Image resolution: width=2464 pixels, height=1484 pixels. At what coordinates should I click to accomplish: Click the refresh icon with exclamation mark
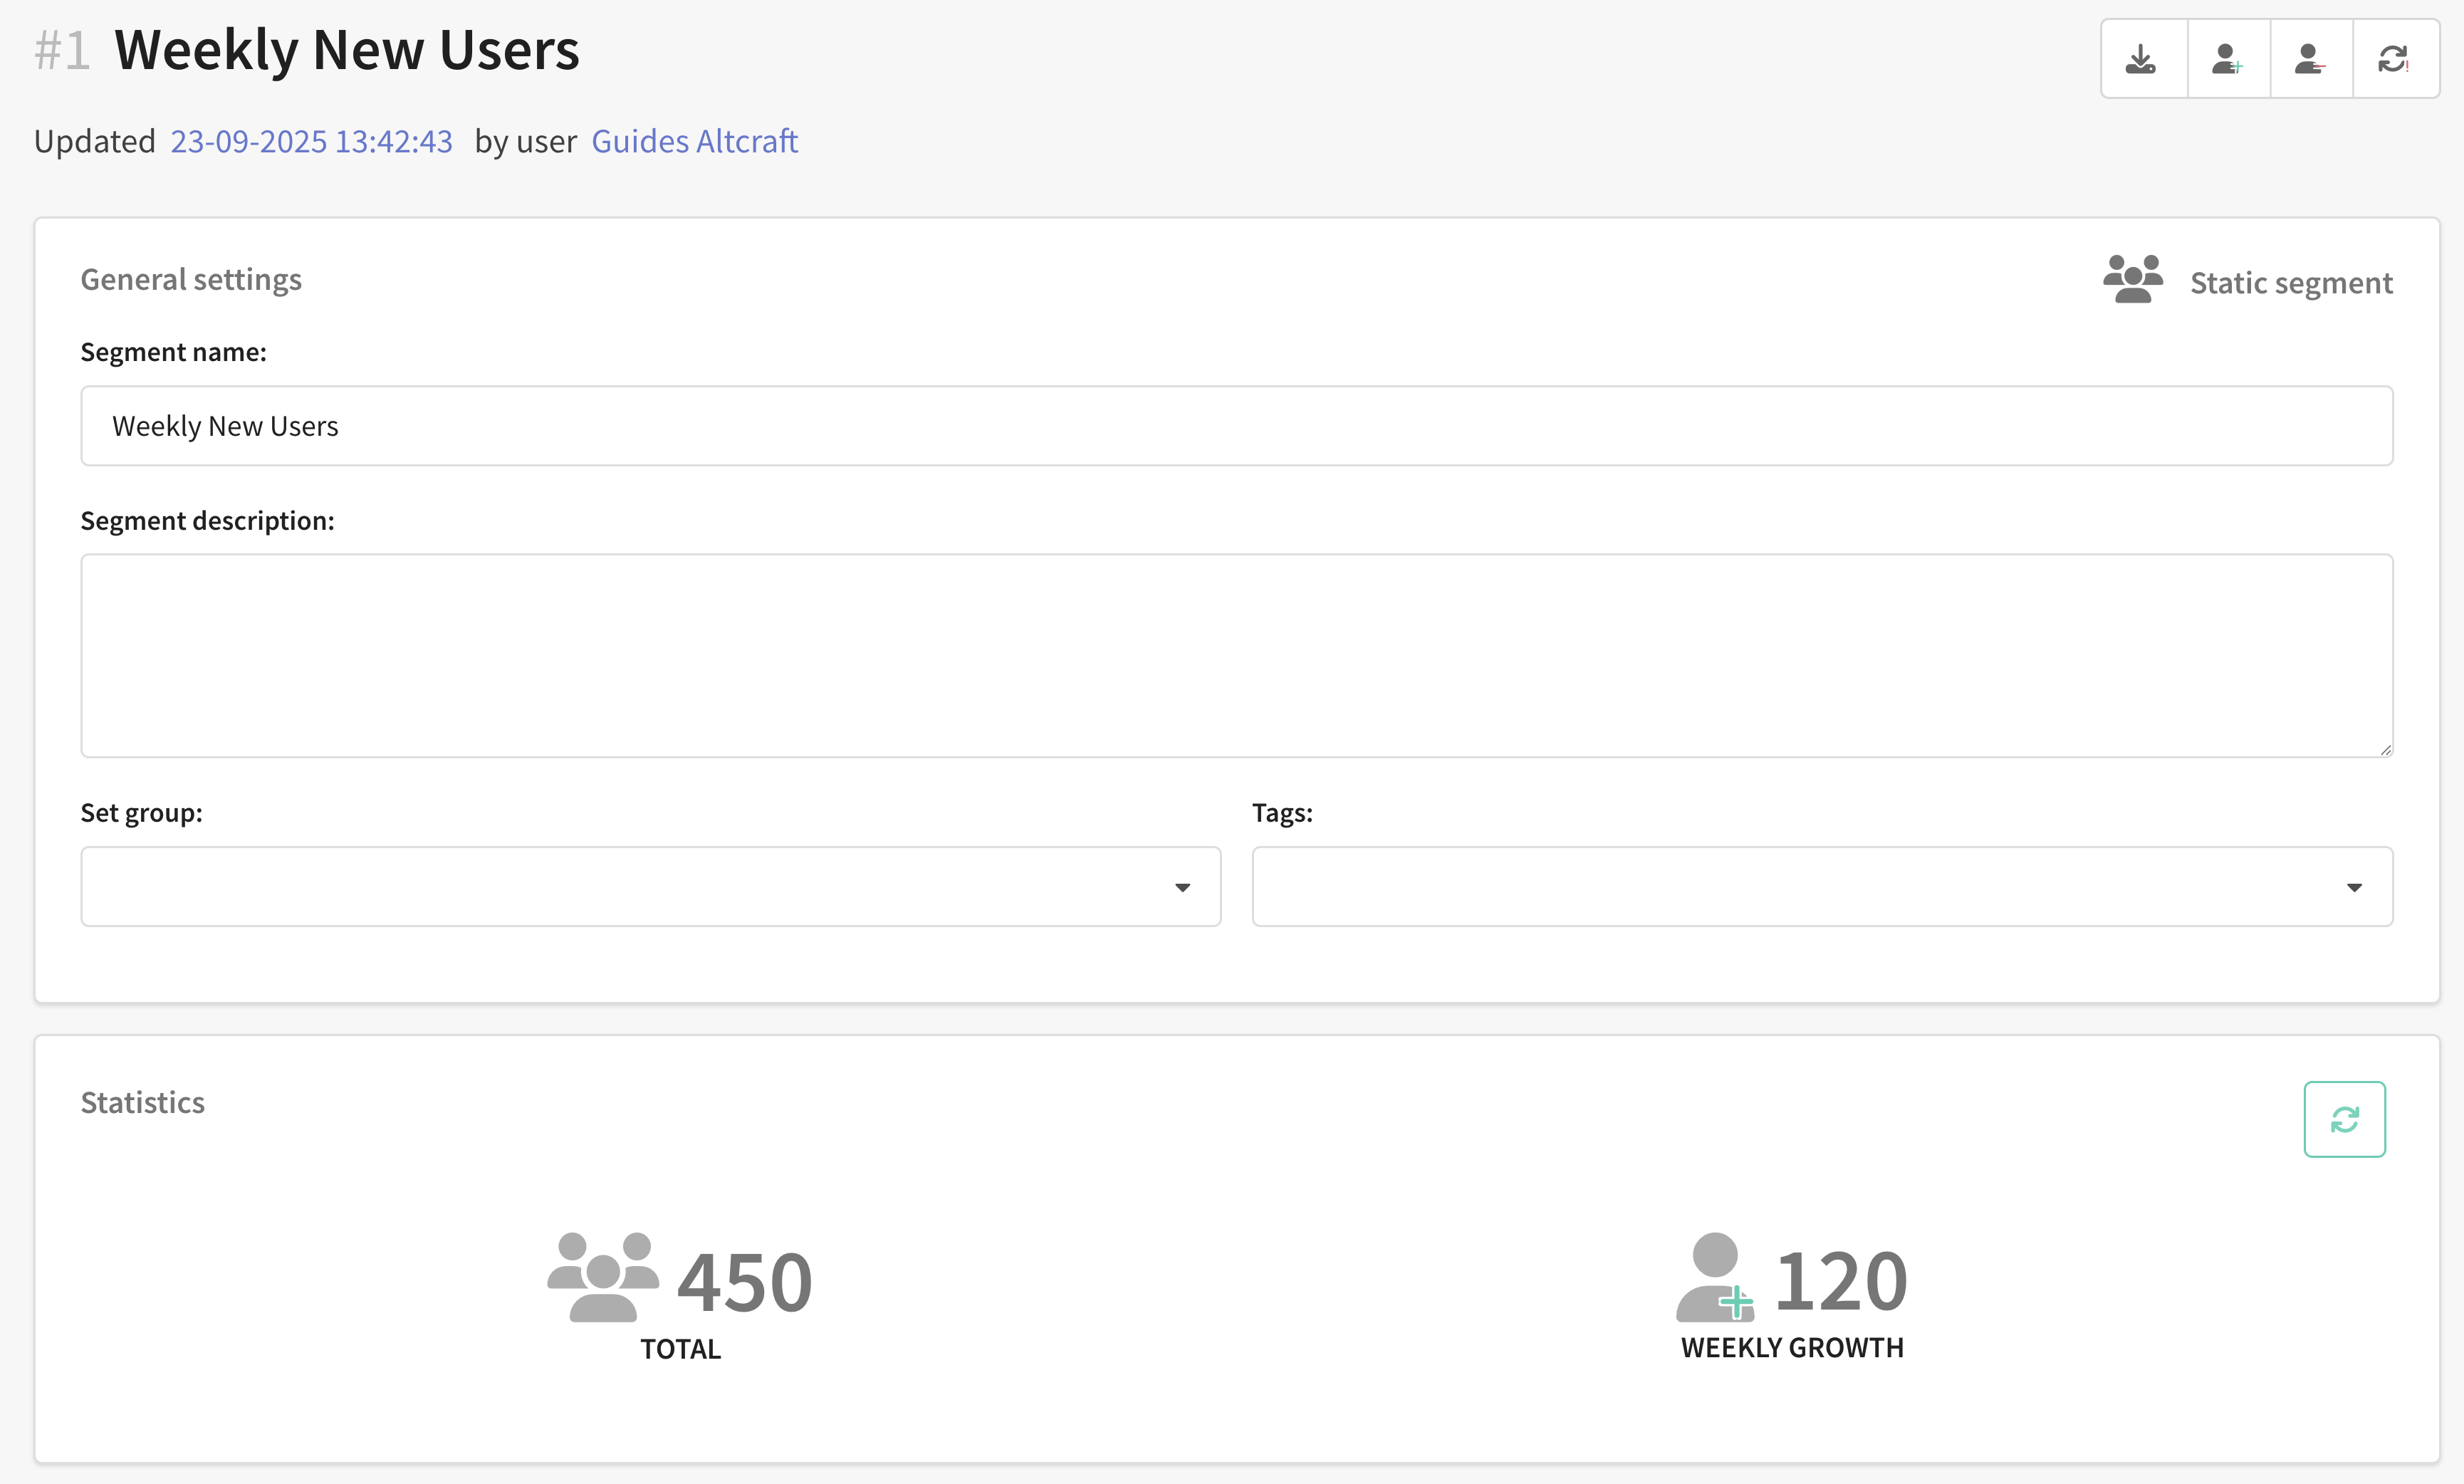(2394, 59)
